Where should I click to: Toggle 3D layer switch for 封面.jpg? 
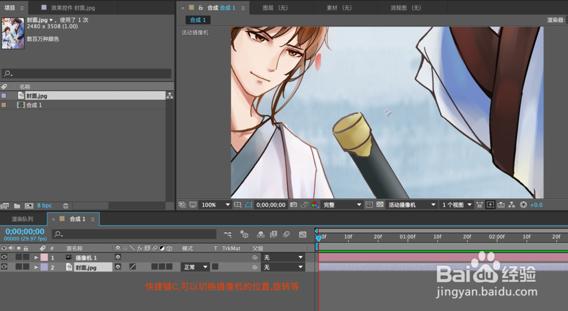point(169,267)
